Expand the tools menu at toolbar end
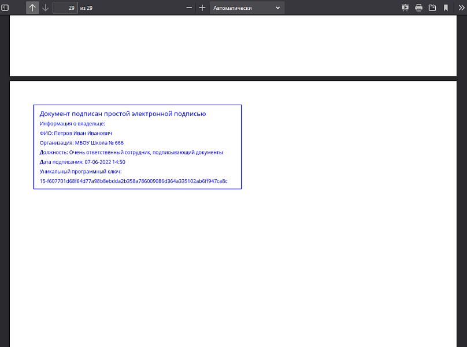Viewport: 467px width, 347px height. click(x=460, y=8)
